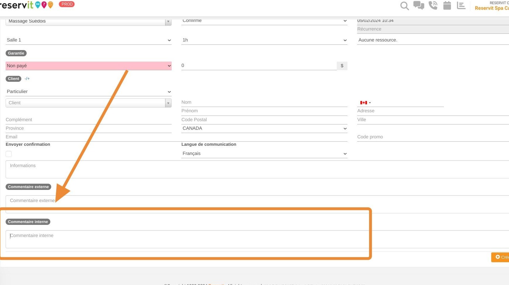The image size is (509, 285).
Task: Click the Garantie section label
Action: pos(16,53)
